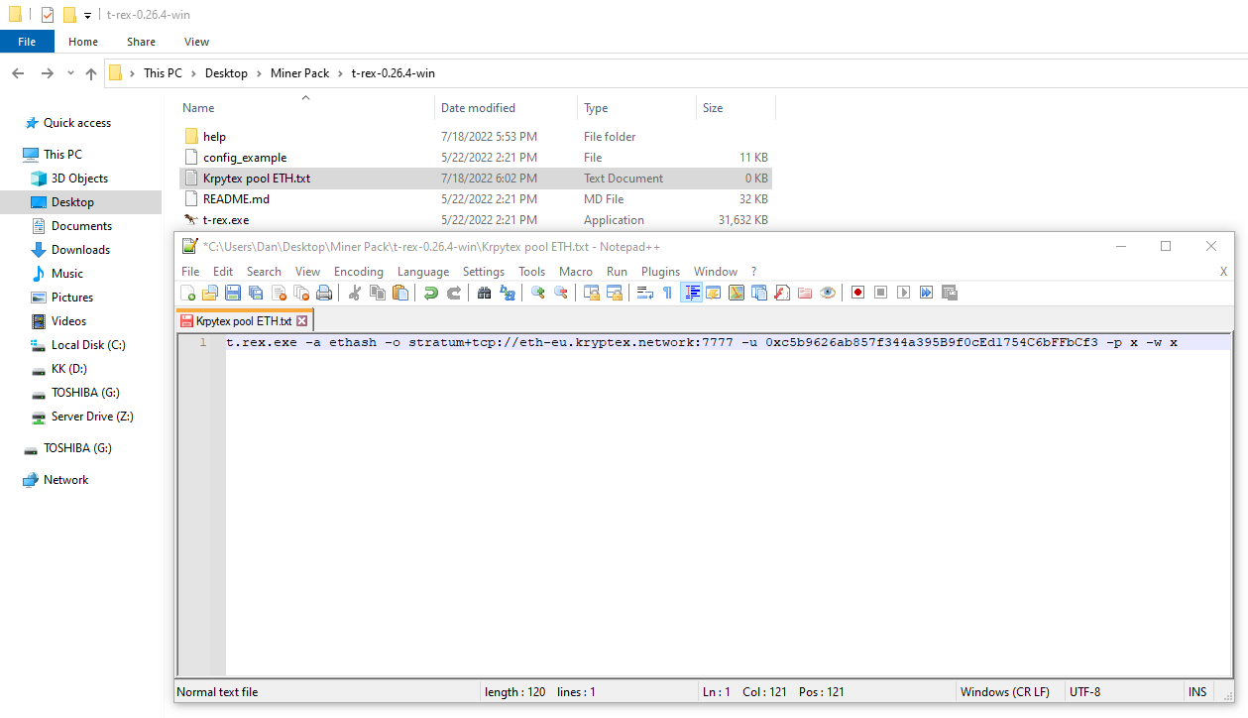The width and height of the screenshot is (1248, 718).
Task: Switch to the Home ribbon tab
Action: (83, 42)
